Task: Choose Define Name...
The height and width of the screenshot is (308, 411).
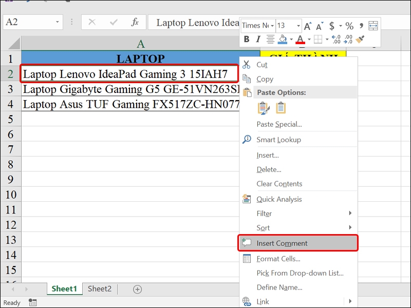Action: tap(298, 287)
